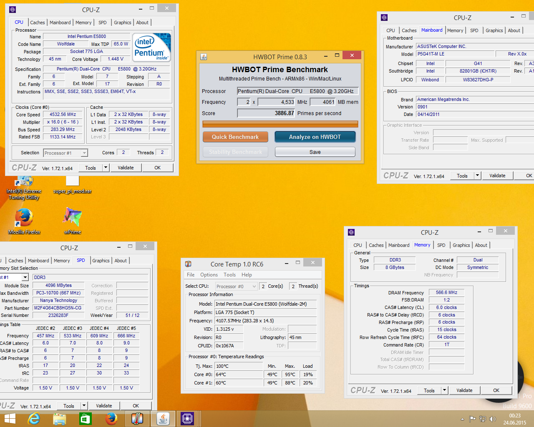
Task: Click HWBOT Prime orange progress bar
Action: 280,124
